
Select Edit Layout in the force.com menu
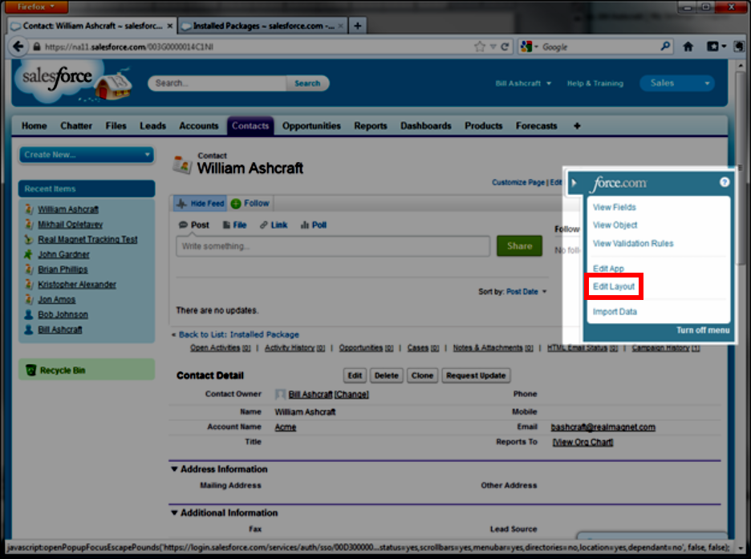click(614, 286)
